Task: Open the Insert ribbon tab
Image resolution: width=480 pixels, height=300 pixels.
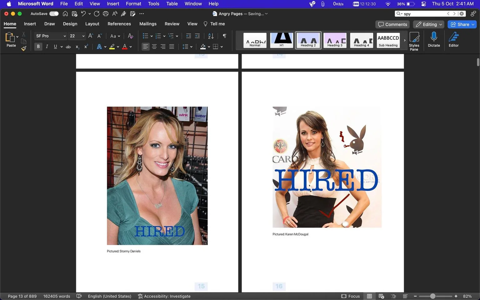Action: pos(30,24)
